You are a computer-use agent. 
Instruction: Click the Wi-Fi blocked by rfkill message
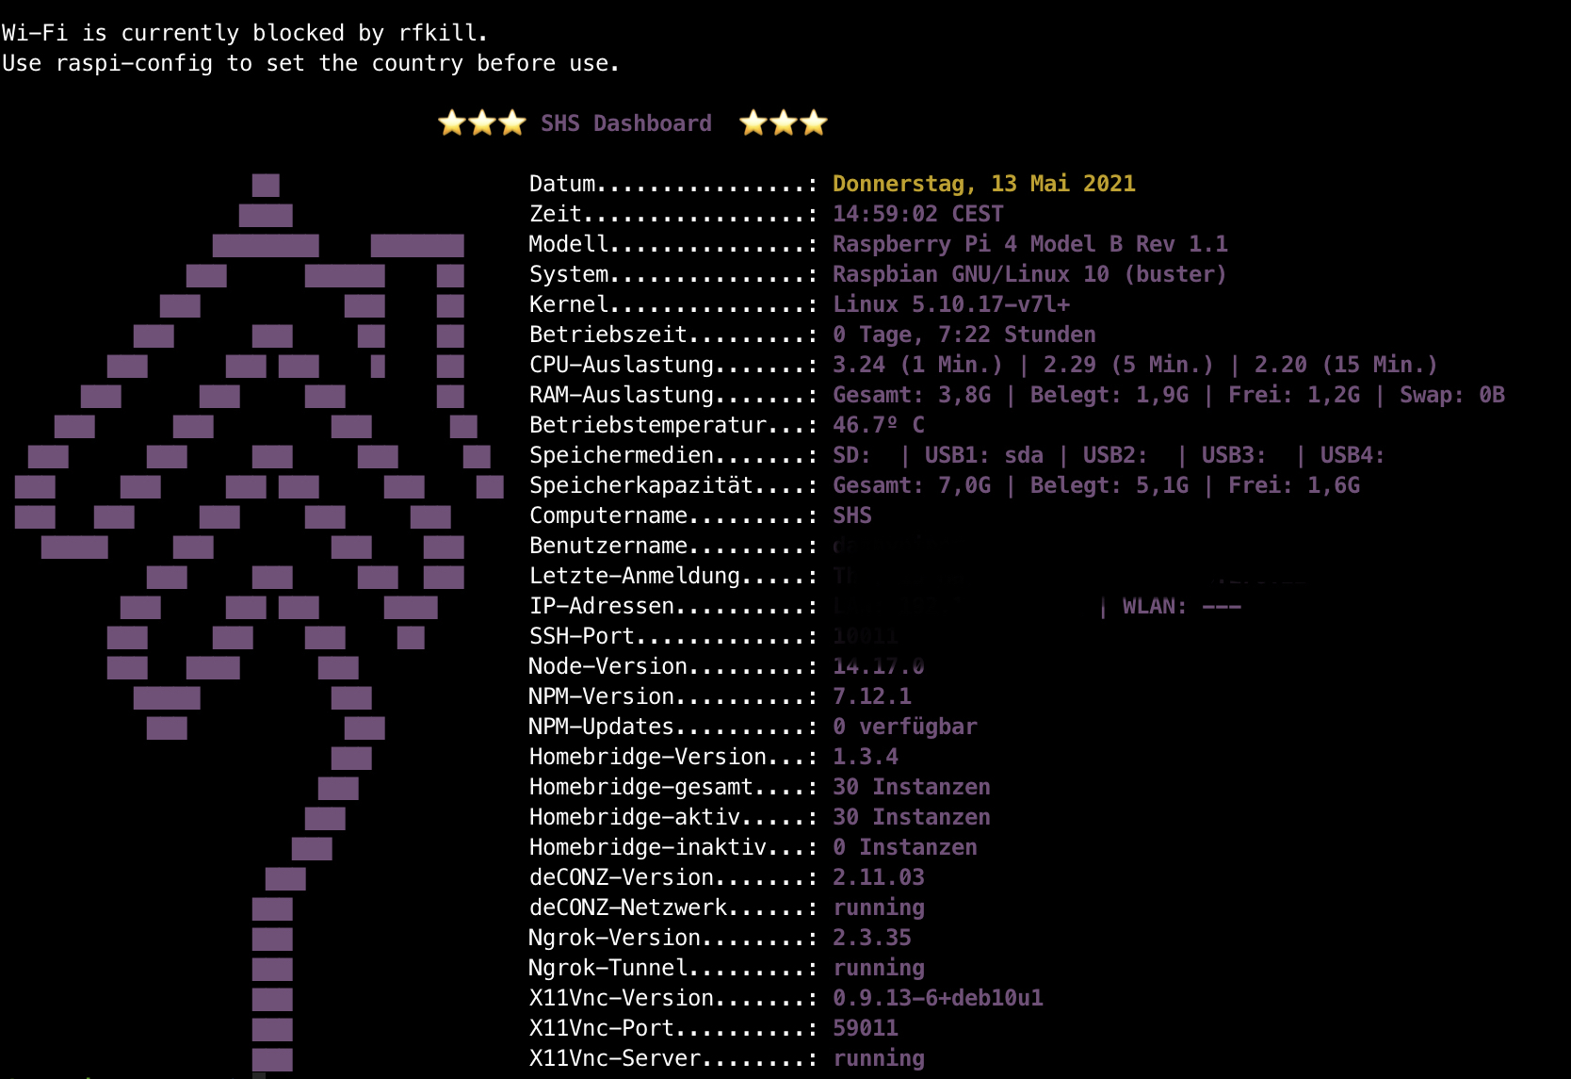pyautogui.click(x=245, y=33)
